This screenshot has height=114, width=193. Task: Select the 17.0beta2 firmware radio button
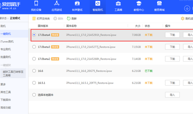[x=34, y=59]
